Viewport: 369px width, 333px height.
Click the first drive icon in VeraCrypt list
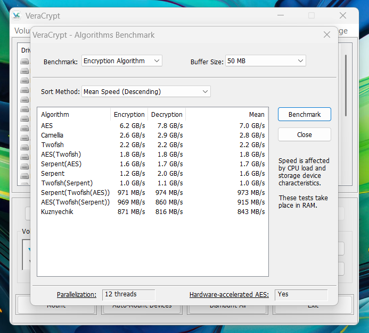tap(24, 62)
